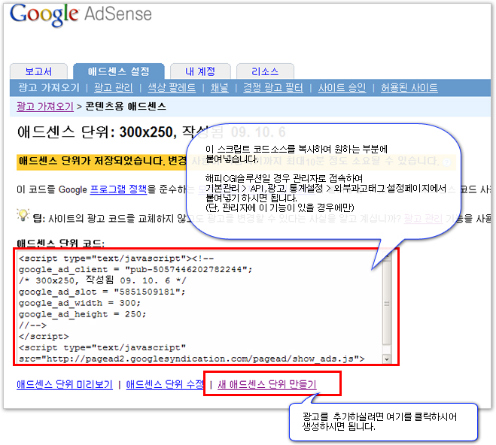
Task: Open the 채널 submenu link
Action: 220,87
